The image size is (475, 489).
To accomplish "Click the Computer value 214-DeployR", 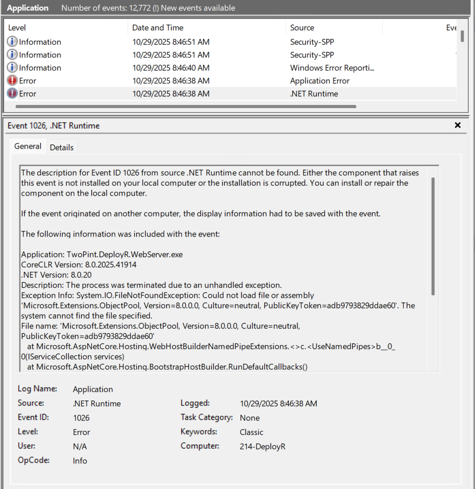I will point(262,446).
